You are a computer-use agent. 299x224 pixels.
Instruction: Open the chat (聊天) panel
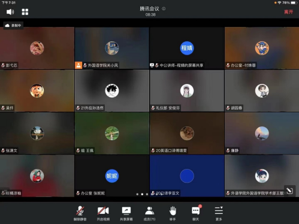[196, 213]
